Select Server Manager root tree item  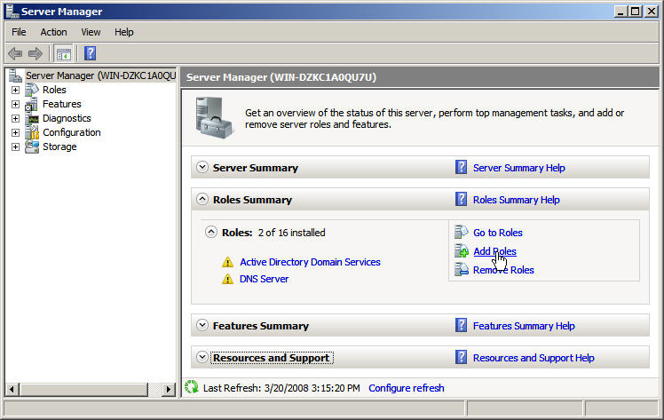pyautogui.click(x=101, y=75)
